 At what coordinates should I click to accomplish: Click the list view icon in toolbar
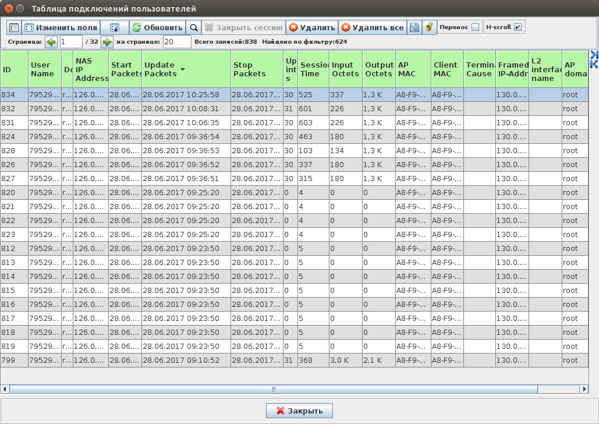(x=14, y=27)
